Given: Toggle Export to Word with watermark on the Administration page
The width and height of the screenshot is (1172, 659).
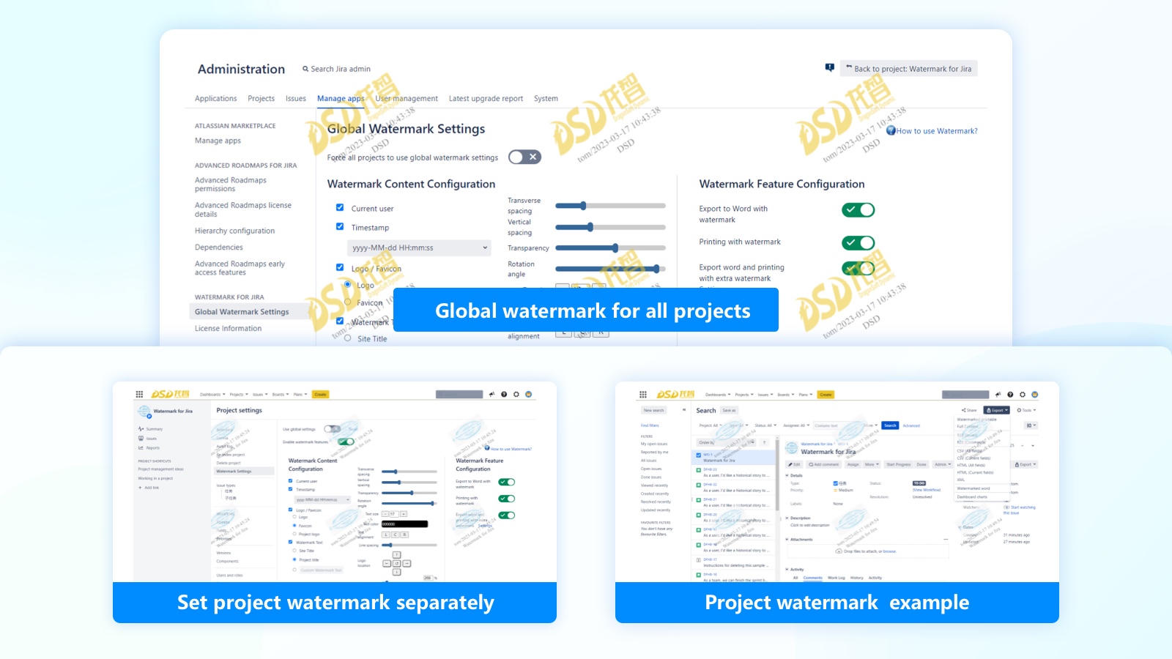Looking at the screenshot, I should pyautogui.click(x=858, y=210).
